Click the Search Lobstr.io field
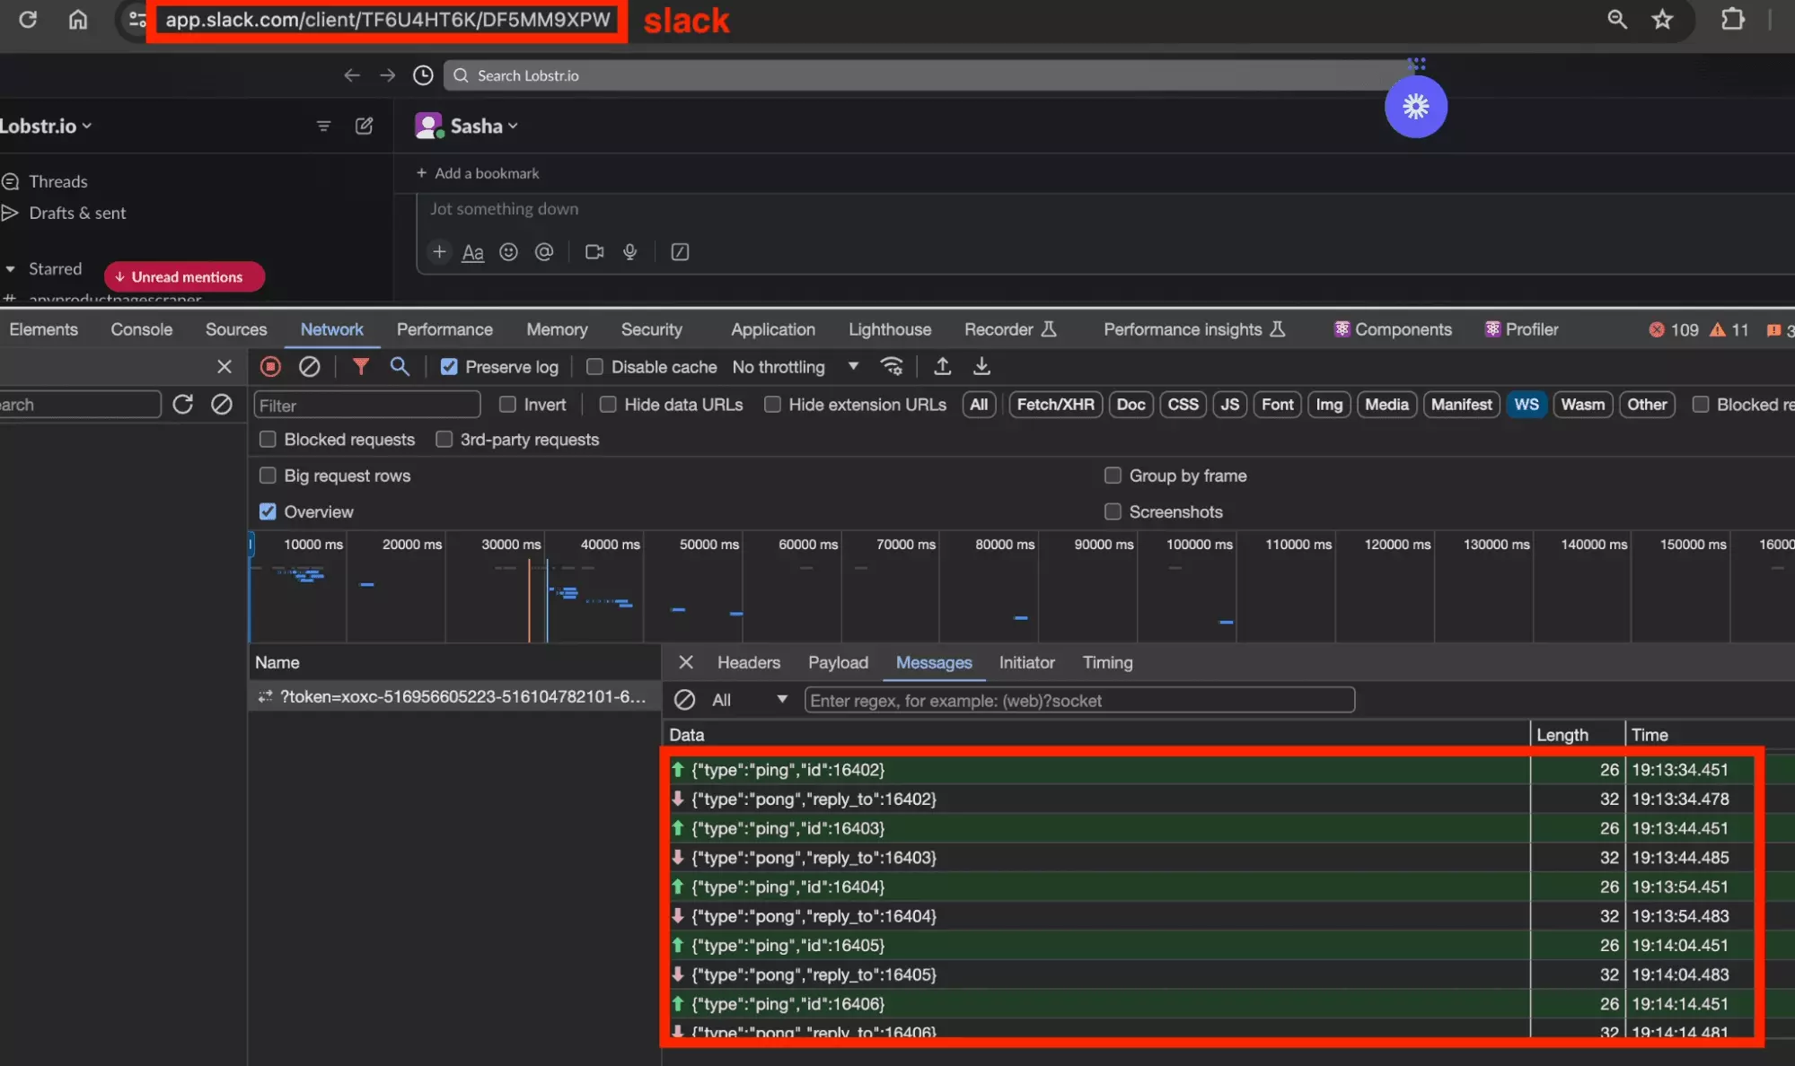Screen dimensions: 1795x1066 [930, 75]
